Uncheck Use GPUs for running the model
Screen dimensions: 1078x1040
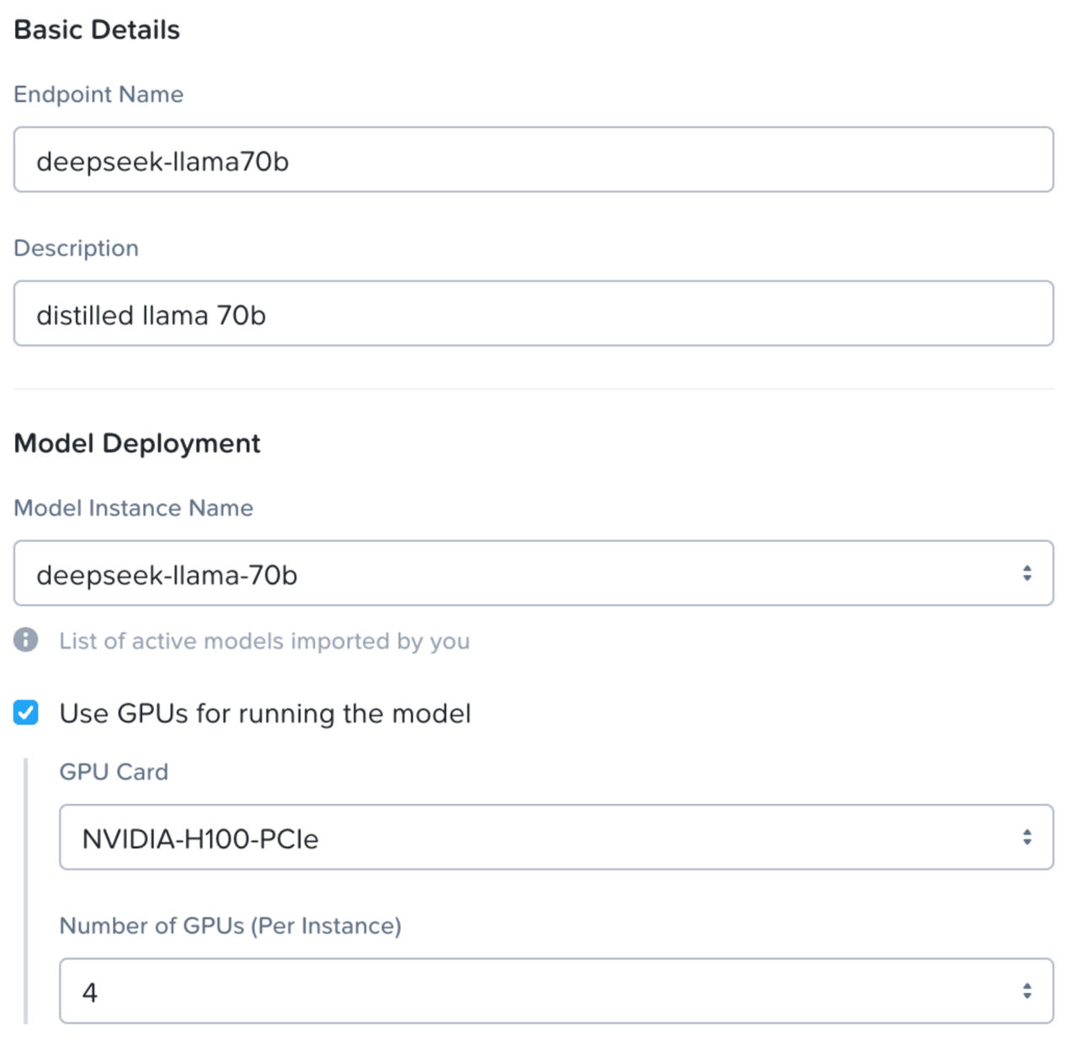26,713
